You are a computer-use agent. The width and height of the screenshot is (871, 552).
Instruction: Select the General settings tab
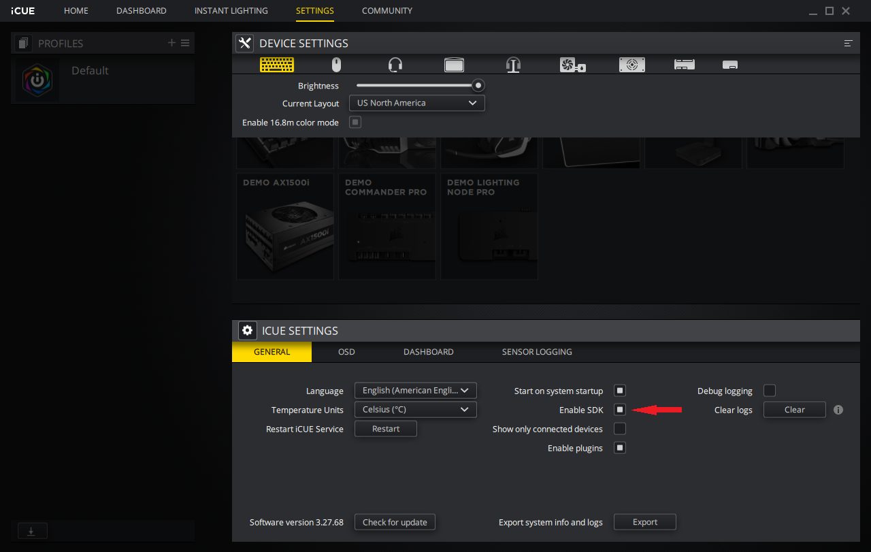[x=272, y=352]
